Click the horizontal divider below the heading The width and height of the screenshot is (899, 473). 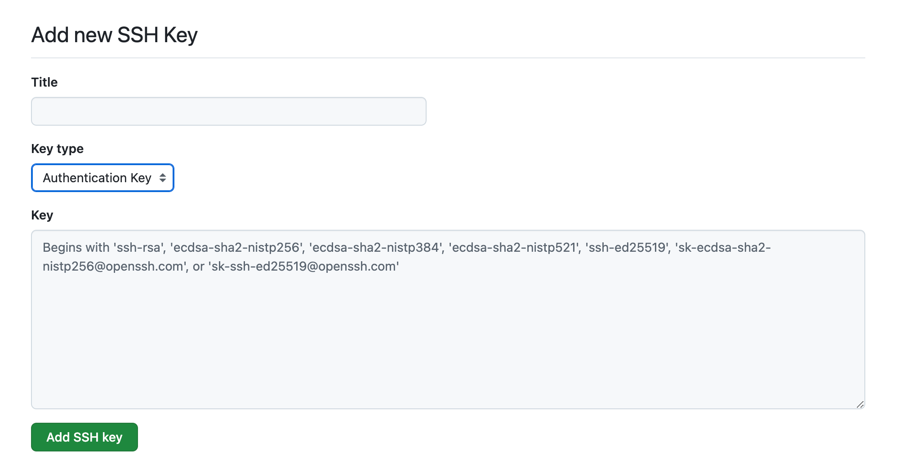(x=448, y=58)
